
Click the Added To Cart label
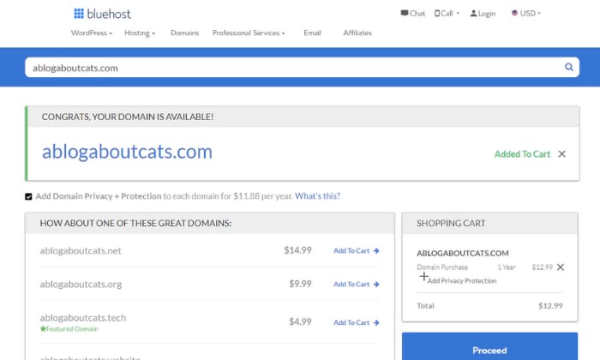click(x=522, y=154)
